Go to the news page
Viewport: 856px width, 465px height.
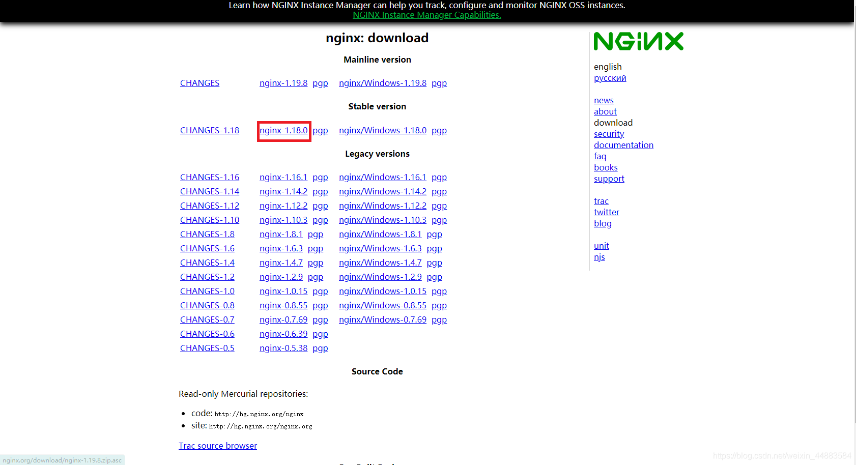click(x=604, y=100)
